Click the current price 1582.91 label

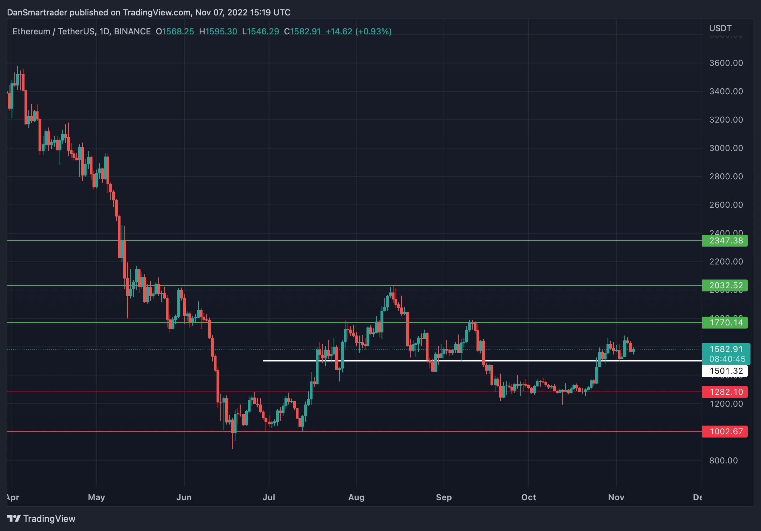[x=726, y=349]
